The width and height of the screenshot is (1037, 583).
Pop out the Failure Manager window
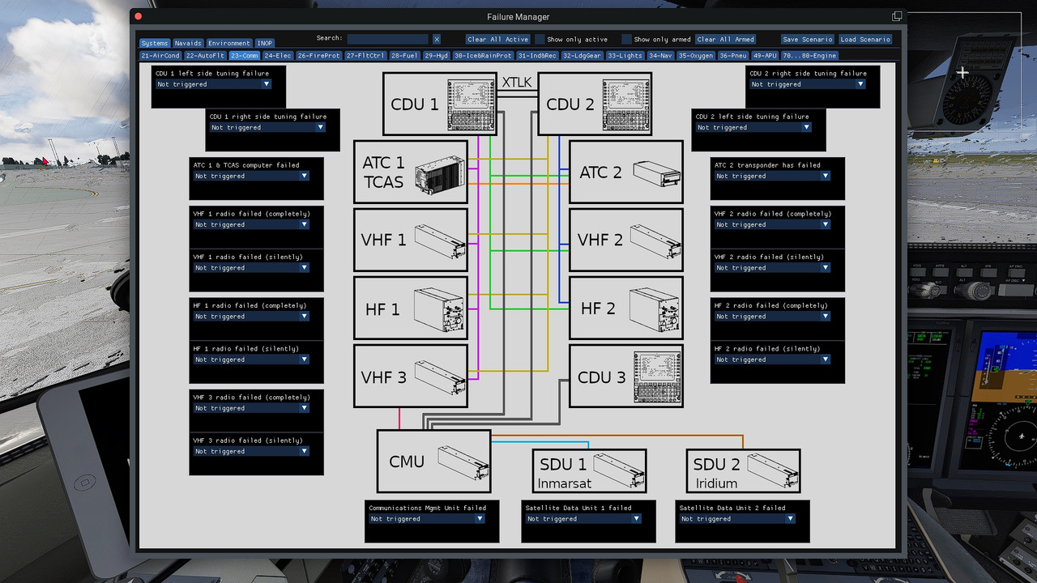click(897, 16)
